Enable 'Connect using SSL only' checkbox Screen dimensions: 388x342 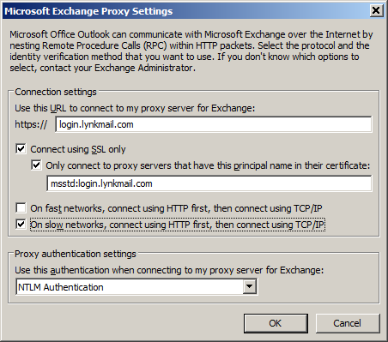[x=21, y=149]
